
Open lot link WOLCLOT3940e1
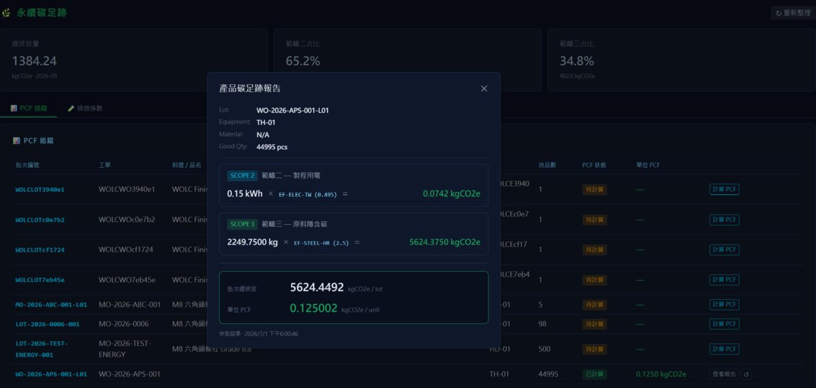(40, 190)
